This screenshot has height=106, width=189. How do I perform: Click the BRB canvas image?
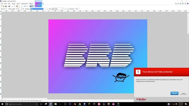point(98,56)
